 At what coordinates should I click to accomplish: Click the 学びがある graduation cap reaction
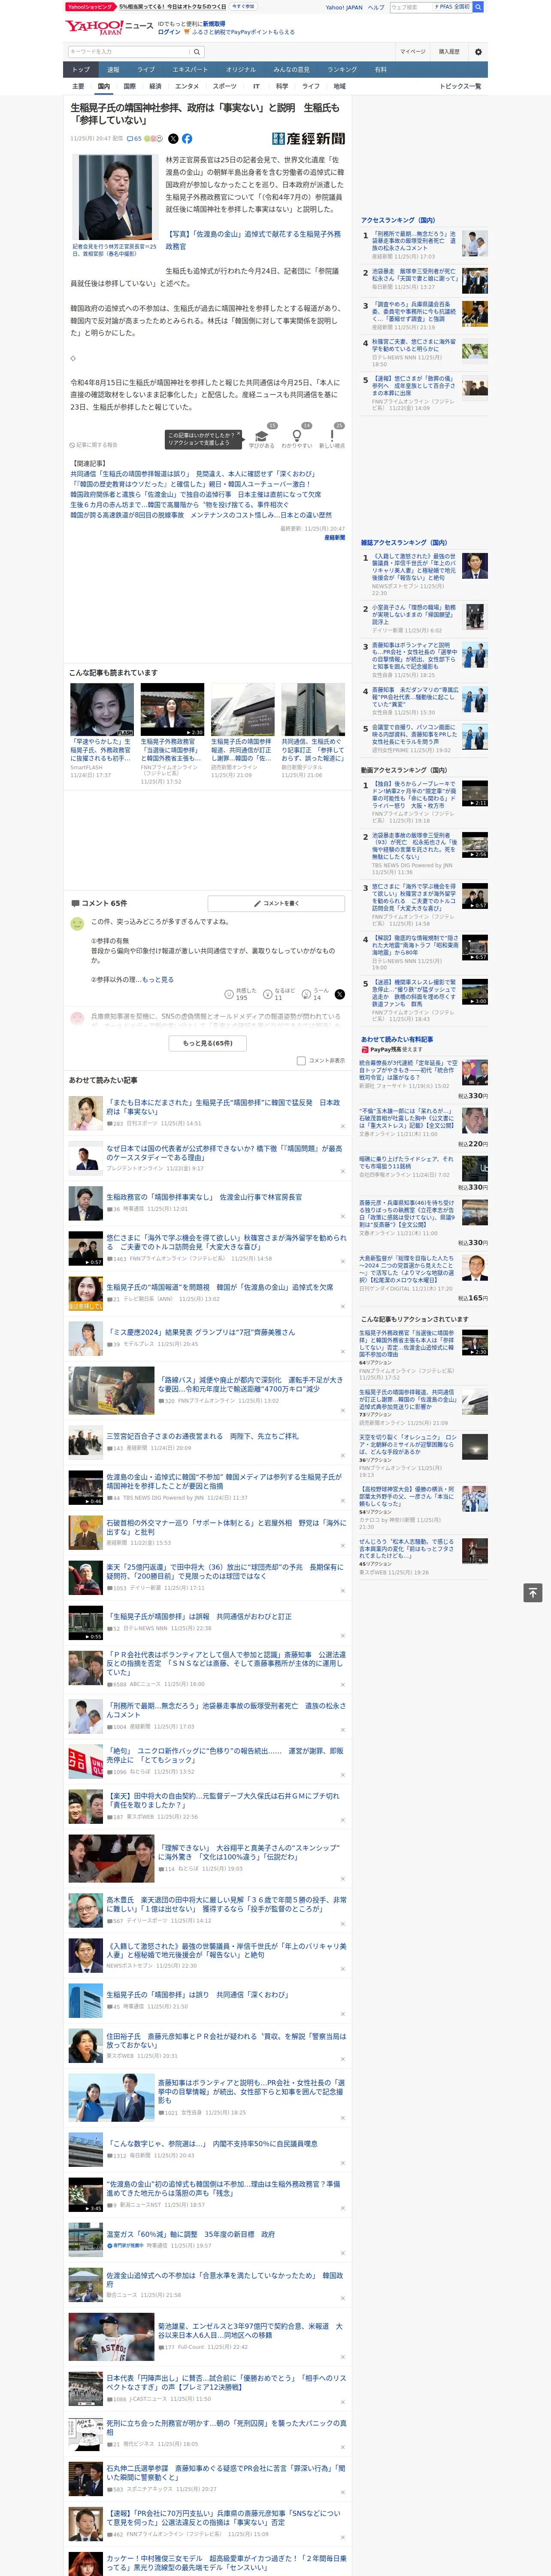point(262,436)
